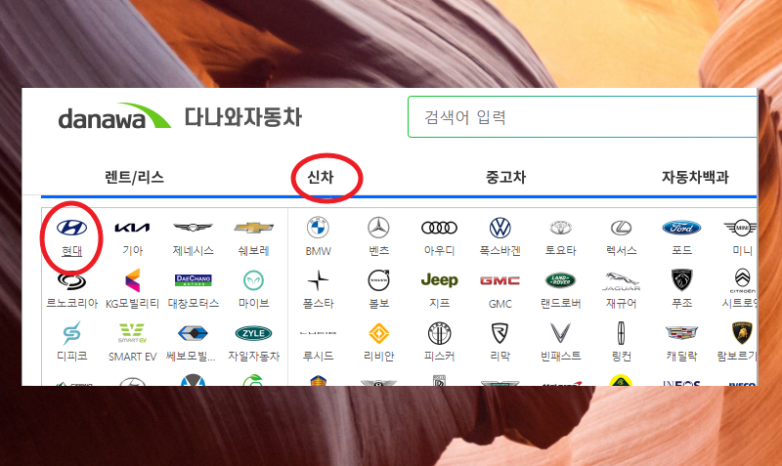Viewport: 782px width, 466px height.
Task: Click the 랜드로버 text label
Action: point(560,304)
